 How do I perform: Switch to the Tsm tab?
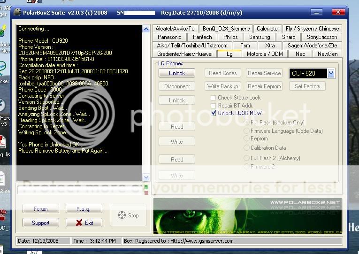(245, 46)
